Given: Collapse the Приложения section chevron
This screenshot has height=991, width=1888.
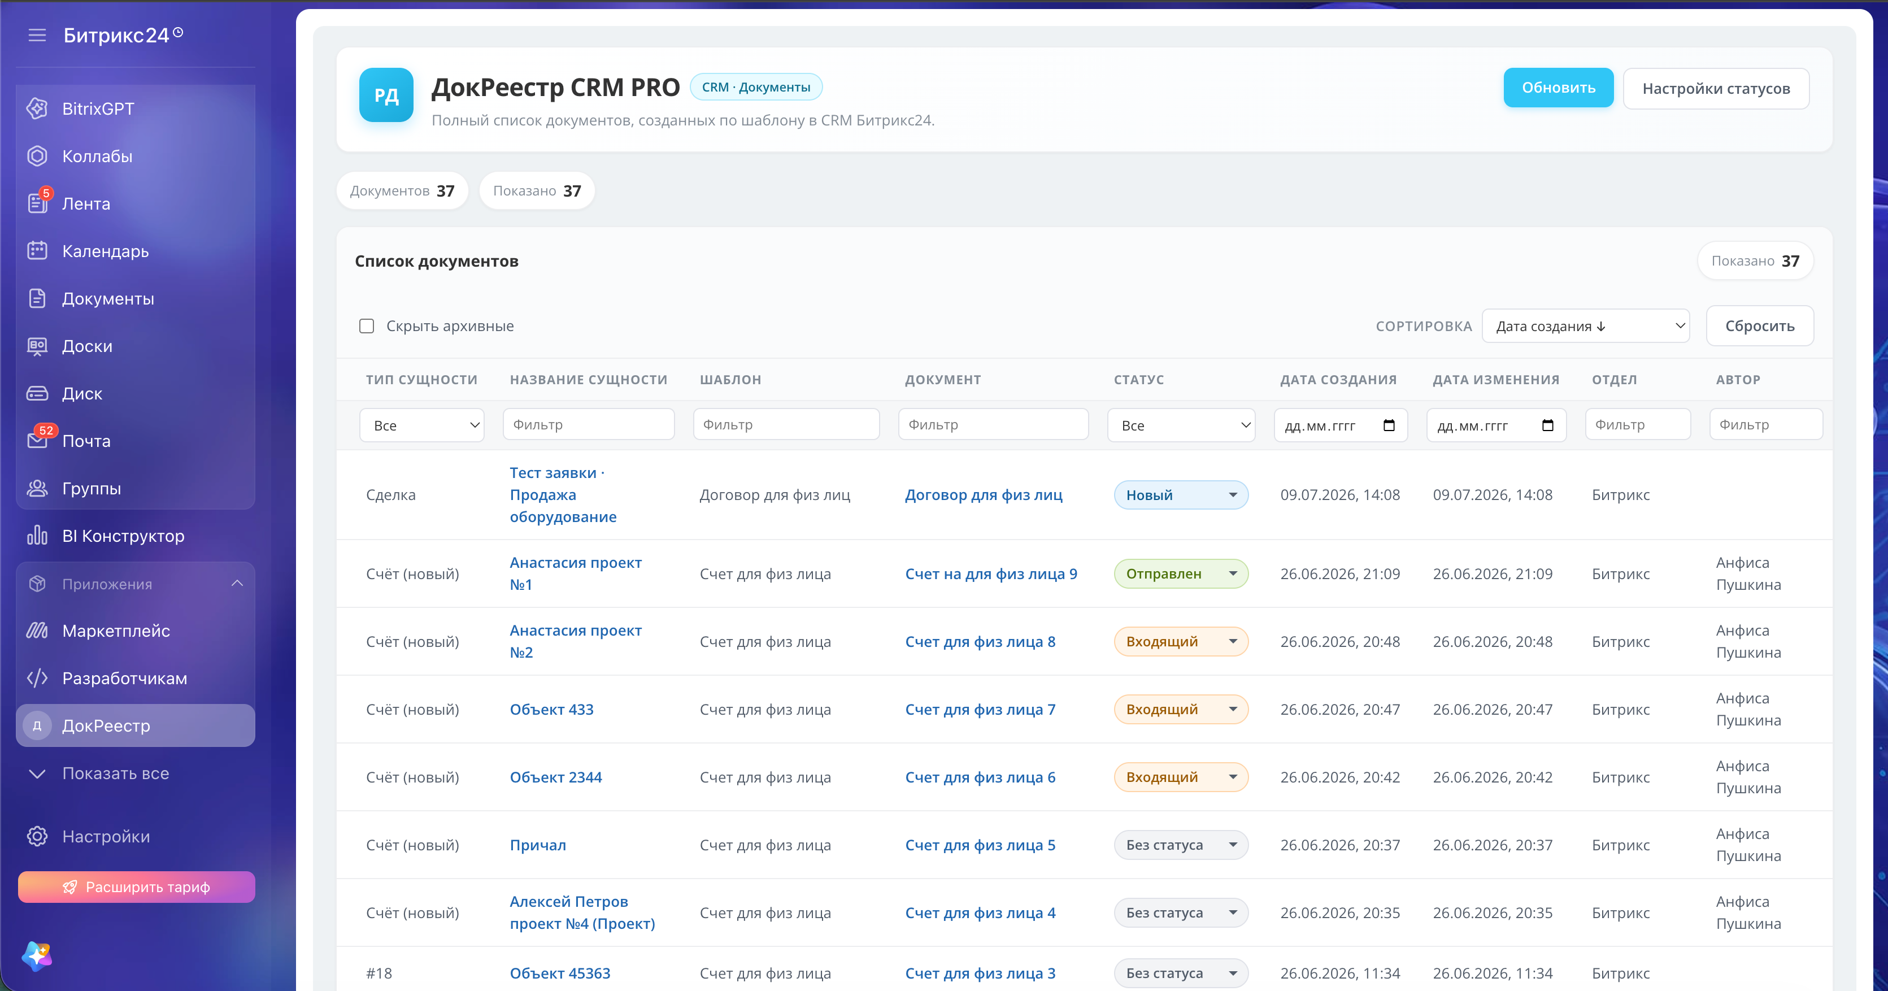Looking at the screenshot, I should tap(237, 584).
